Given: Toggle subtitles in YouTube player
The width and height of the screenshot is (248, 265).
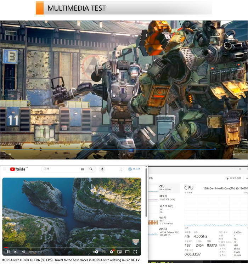Looking at the screenshot, I should coord(104,252).
